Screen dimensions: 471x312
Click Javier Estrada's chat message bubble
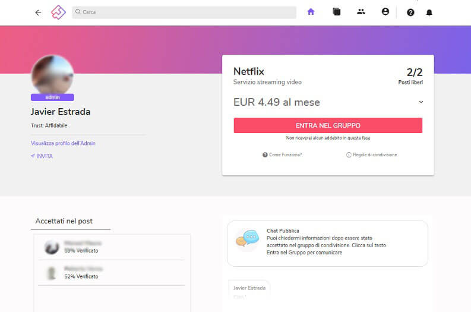(249, 290)
